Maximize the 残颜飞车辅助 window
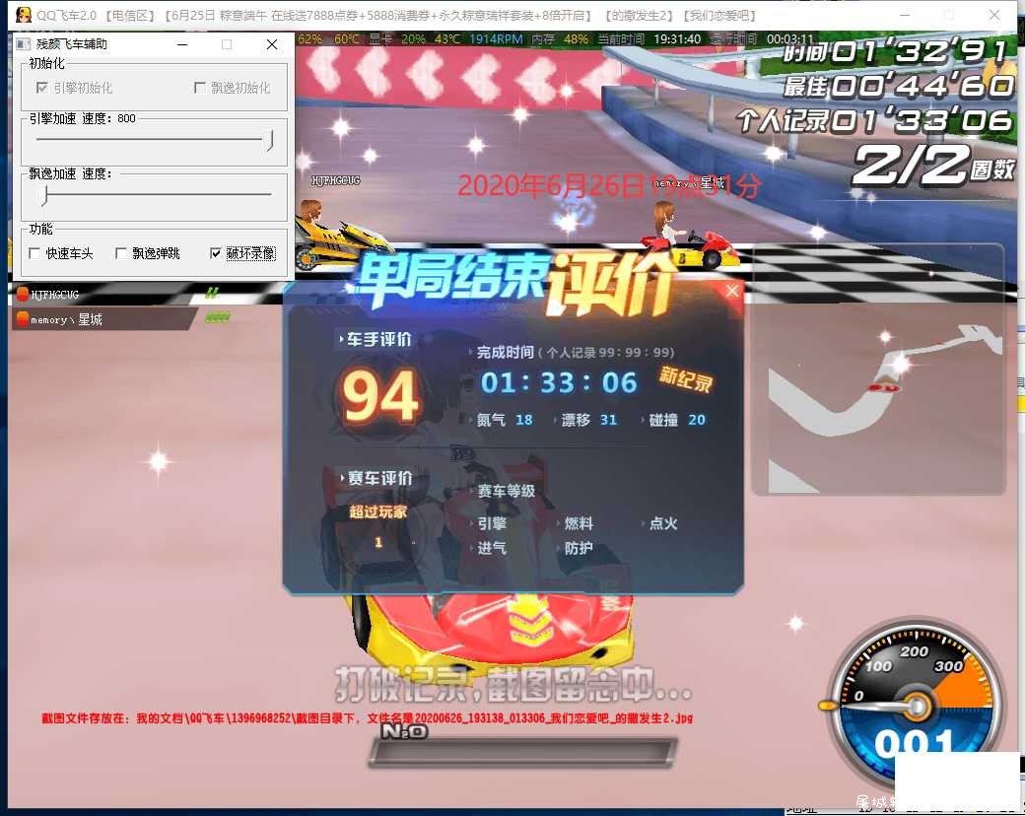This screenshot has height=816, width=1025. pos(227,43)
